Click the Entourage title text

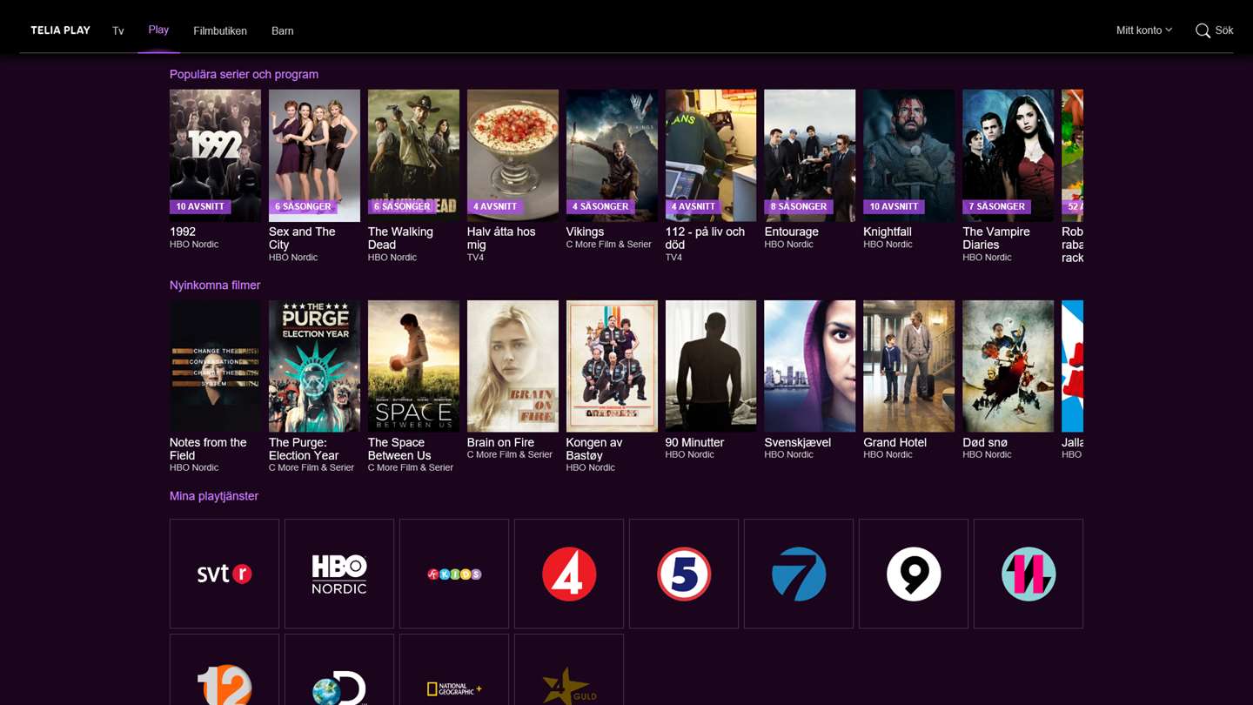pos(792,232)
